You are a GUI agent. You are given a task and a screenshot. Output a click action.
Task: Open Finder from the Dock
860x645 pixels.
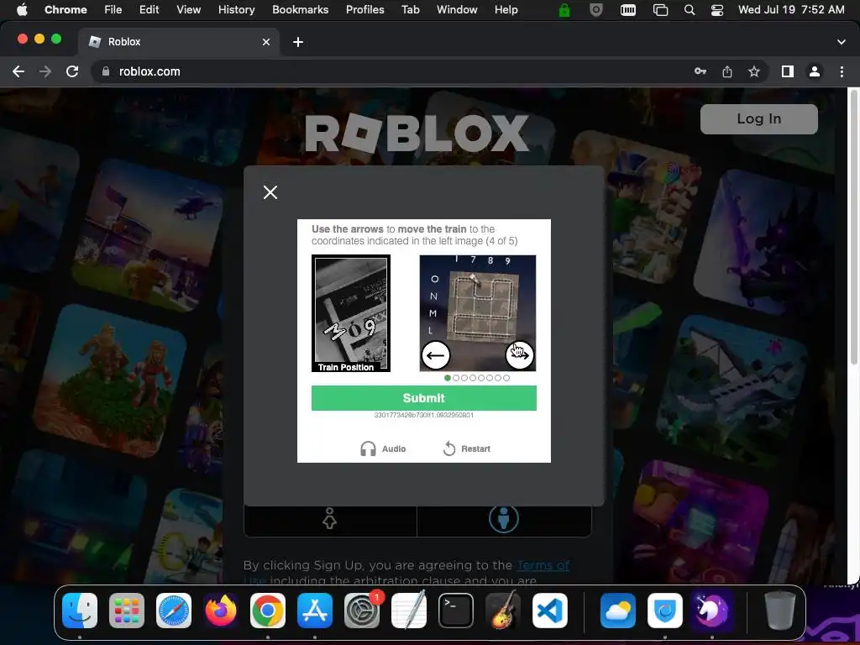(80, 611)
